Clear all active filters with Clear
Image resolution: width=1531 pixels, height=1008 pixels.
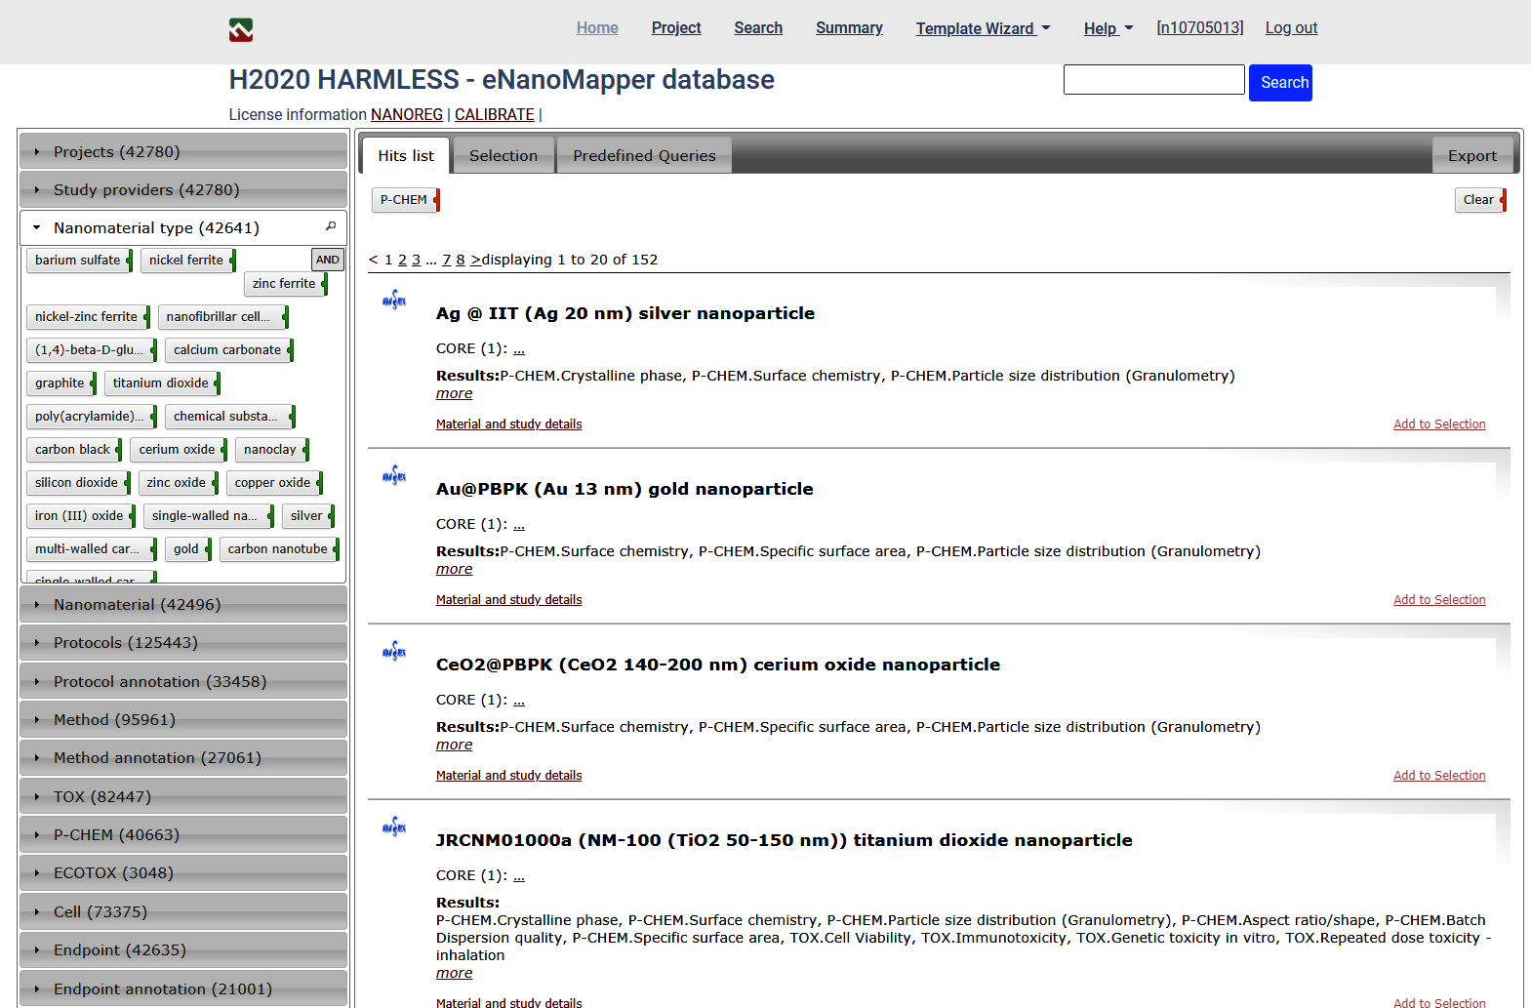coord(1480,200)
